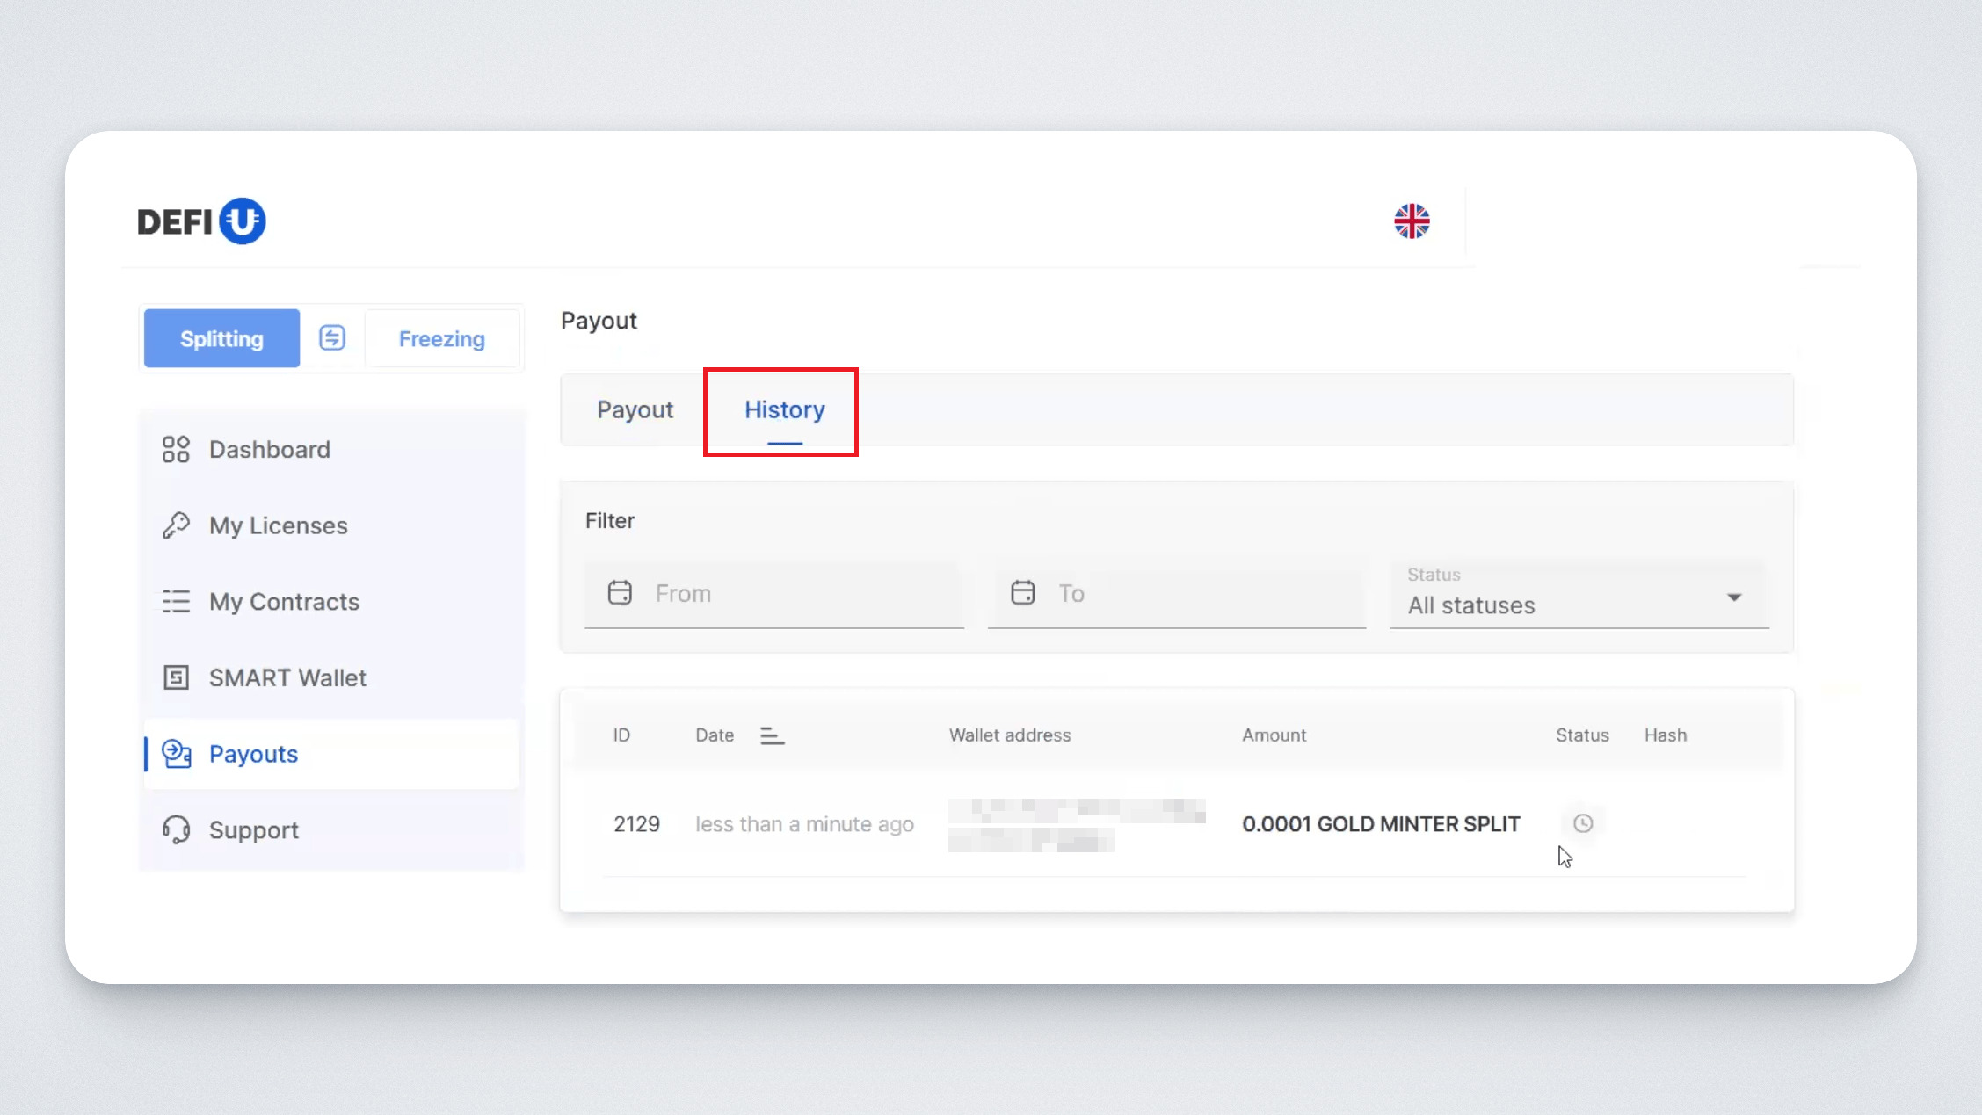Click the DEFI U logo

click(201, 221)
